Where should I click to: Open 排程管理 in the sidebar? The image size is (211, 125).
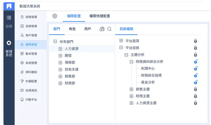click(31, 17)
